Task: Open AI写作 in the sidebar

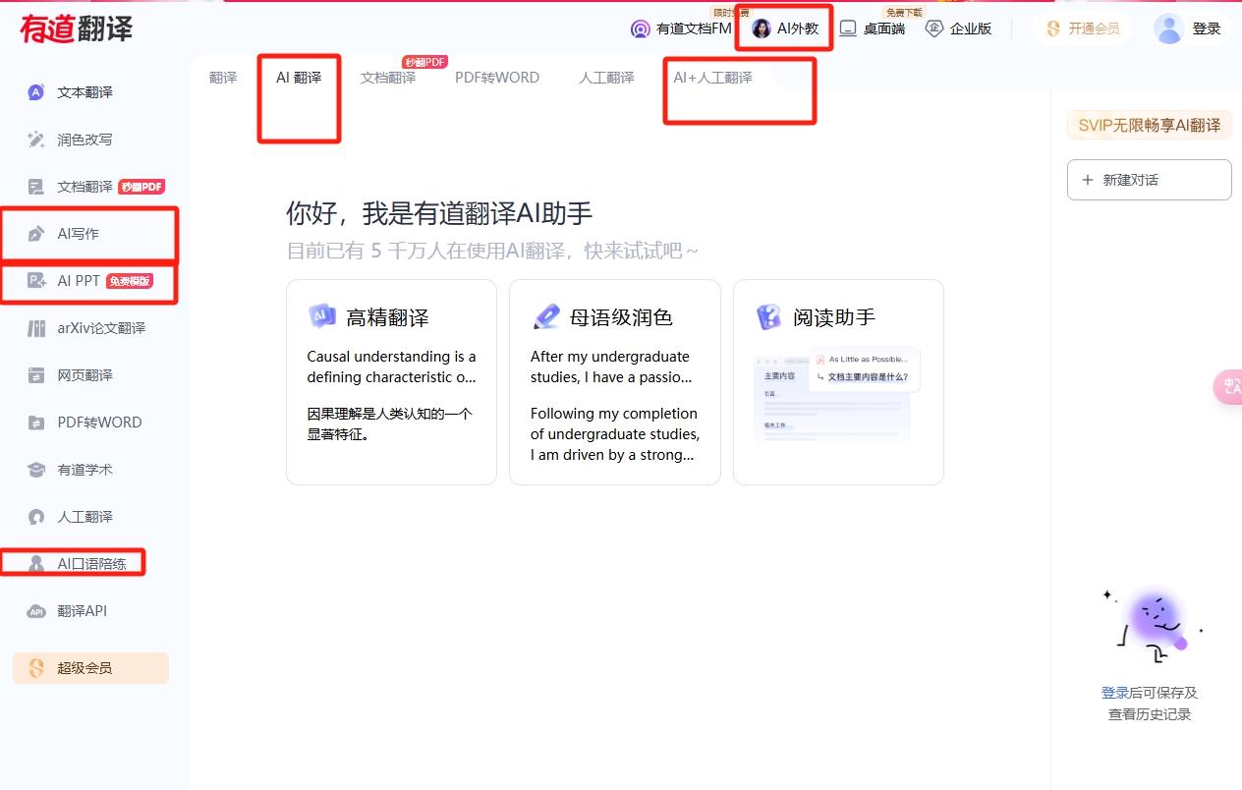Action: [79, 234]
